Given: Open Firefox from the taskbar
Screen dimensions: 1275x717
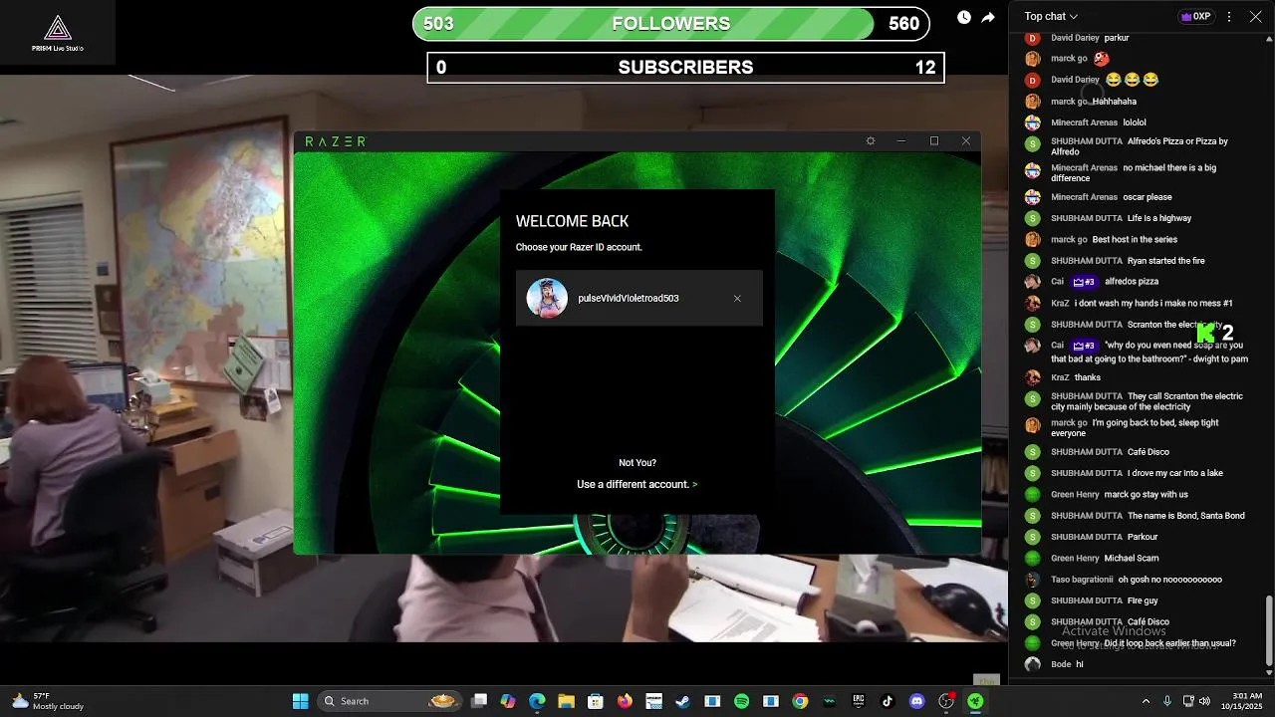Looking at the screenshot, I should (625, 701).
